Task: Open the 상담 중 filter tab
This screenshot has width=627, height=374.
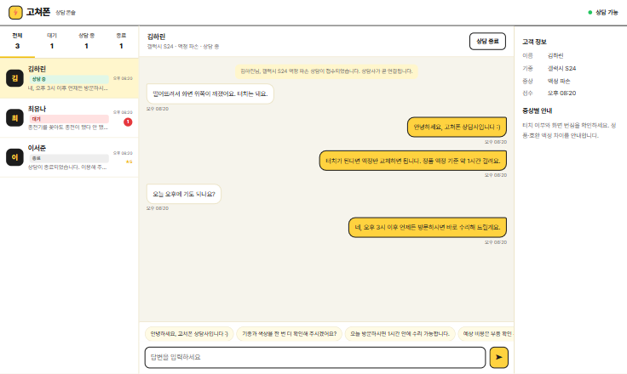Action: [x=86, y=41]
